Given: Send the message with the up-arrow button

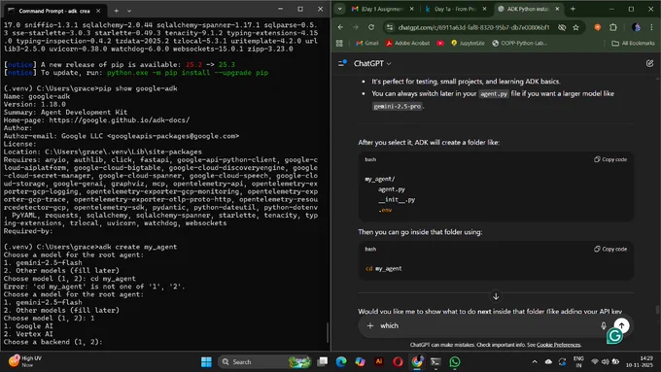Looking at the screenshot, I should [x=621, y=325].
